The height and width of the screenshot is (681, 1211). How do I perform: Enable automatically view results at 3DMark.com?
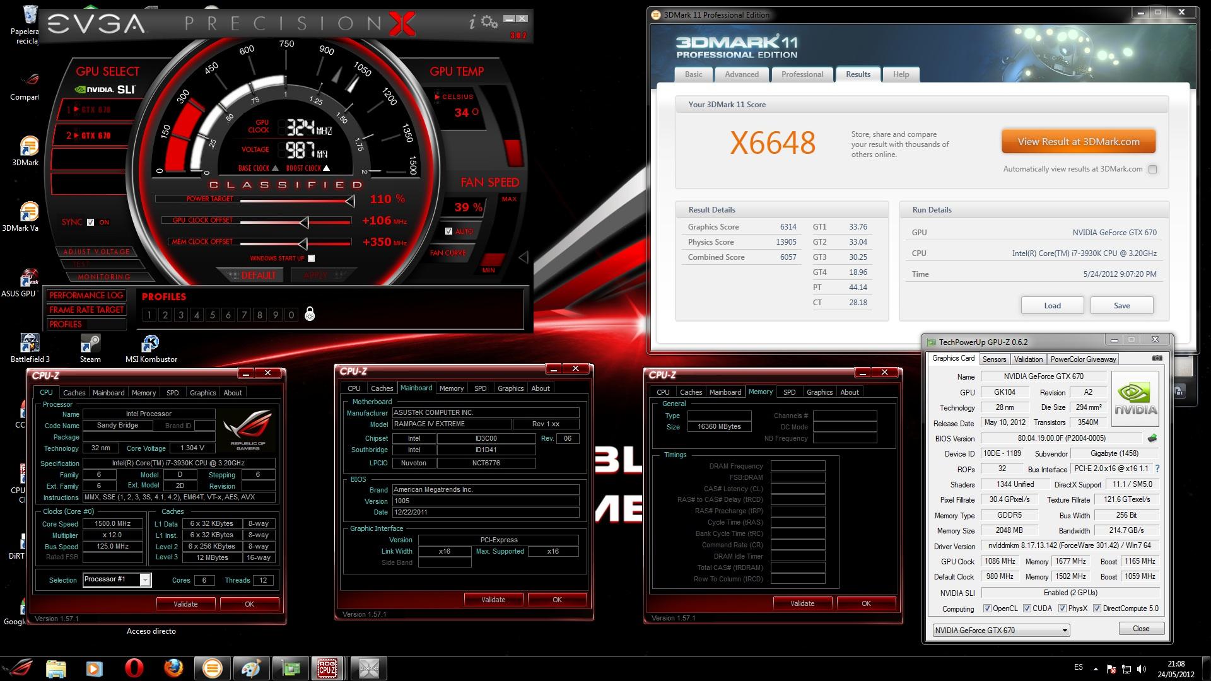(x=1152, y=169)
